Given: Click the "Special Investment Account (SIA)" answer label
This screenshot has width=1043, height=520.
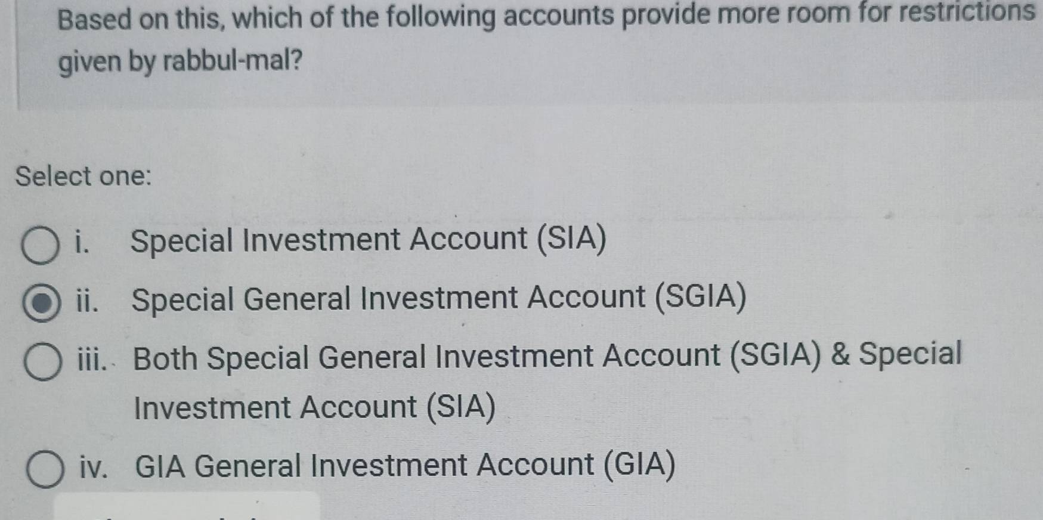Looking at the screenshot, I should pos(368,240).
